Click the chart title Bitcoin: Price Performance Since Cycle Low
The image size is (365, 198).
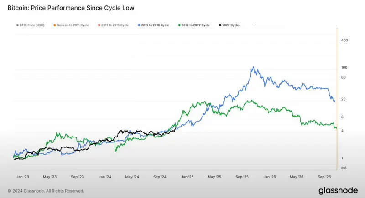(71, 8)
